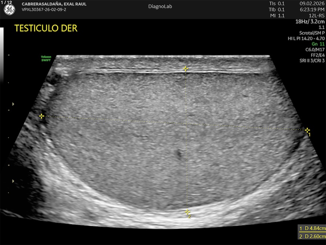
Task: Select the top caliper cross marker
Action: 186,69
